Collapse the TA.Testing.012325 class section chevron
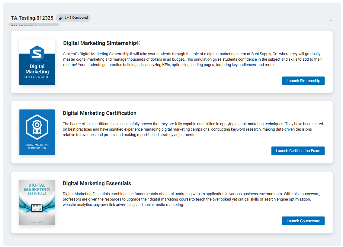343x247 pixels. coord(331,20)
